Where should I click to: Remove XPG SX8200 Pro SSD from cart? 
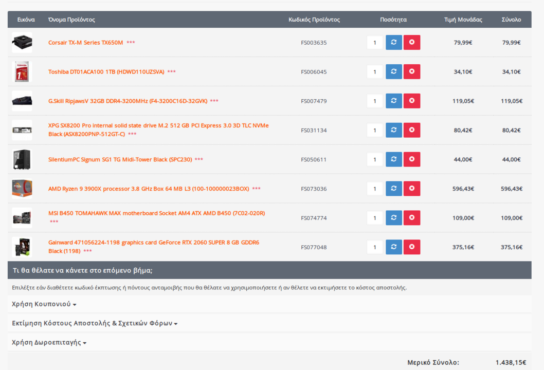[412, 130]
